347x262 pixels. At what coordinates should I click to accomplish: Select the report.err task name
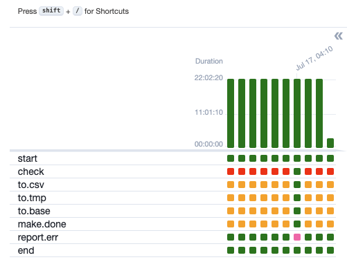point(38,237)
